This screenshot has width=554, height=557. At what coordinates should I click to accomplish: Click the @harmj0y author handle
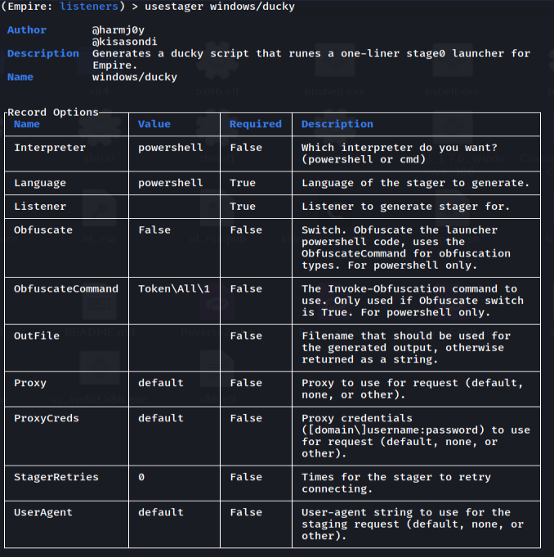118,30
